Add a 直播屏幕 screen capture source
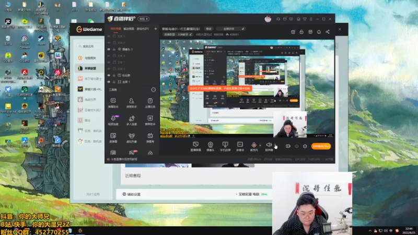The height and width of the screenshot is (235, 418). [195, 146]
